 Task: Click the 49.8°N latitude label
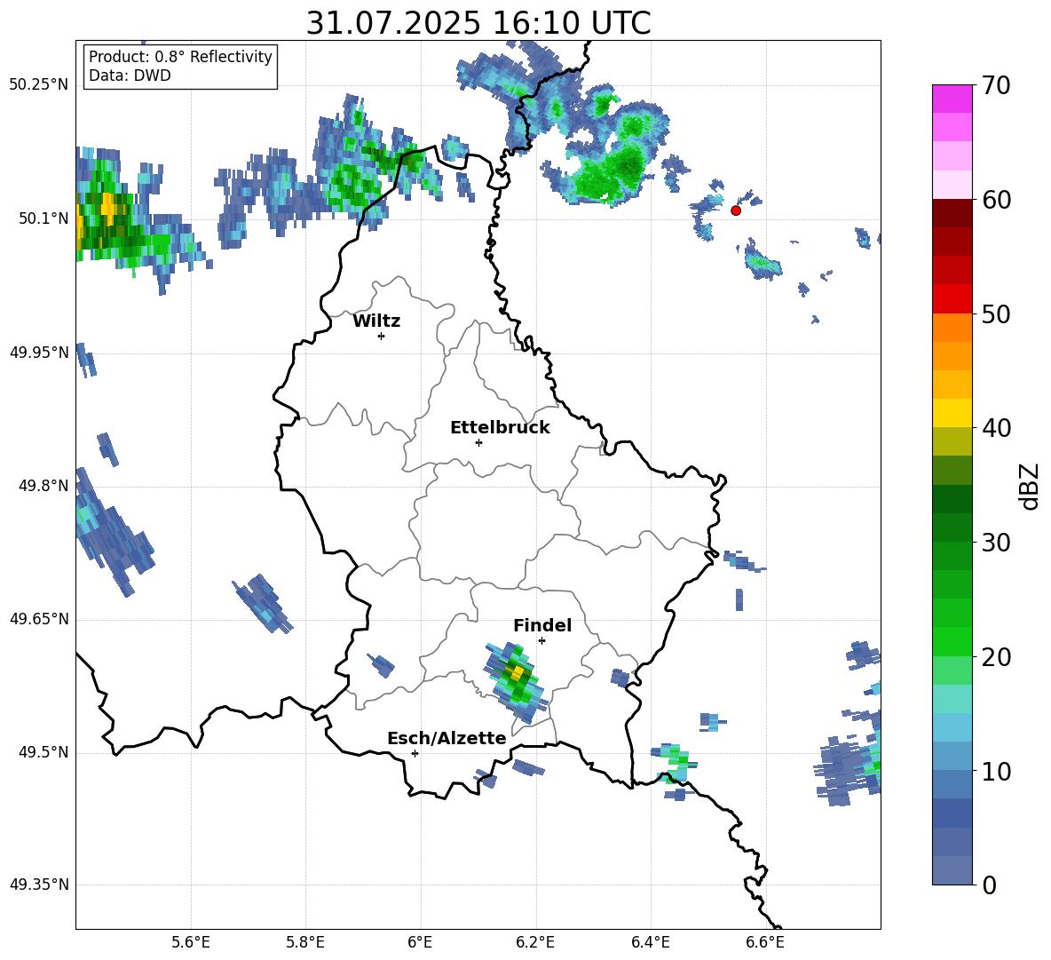pyautogui.click(x=43, y=486)
